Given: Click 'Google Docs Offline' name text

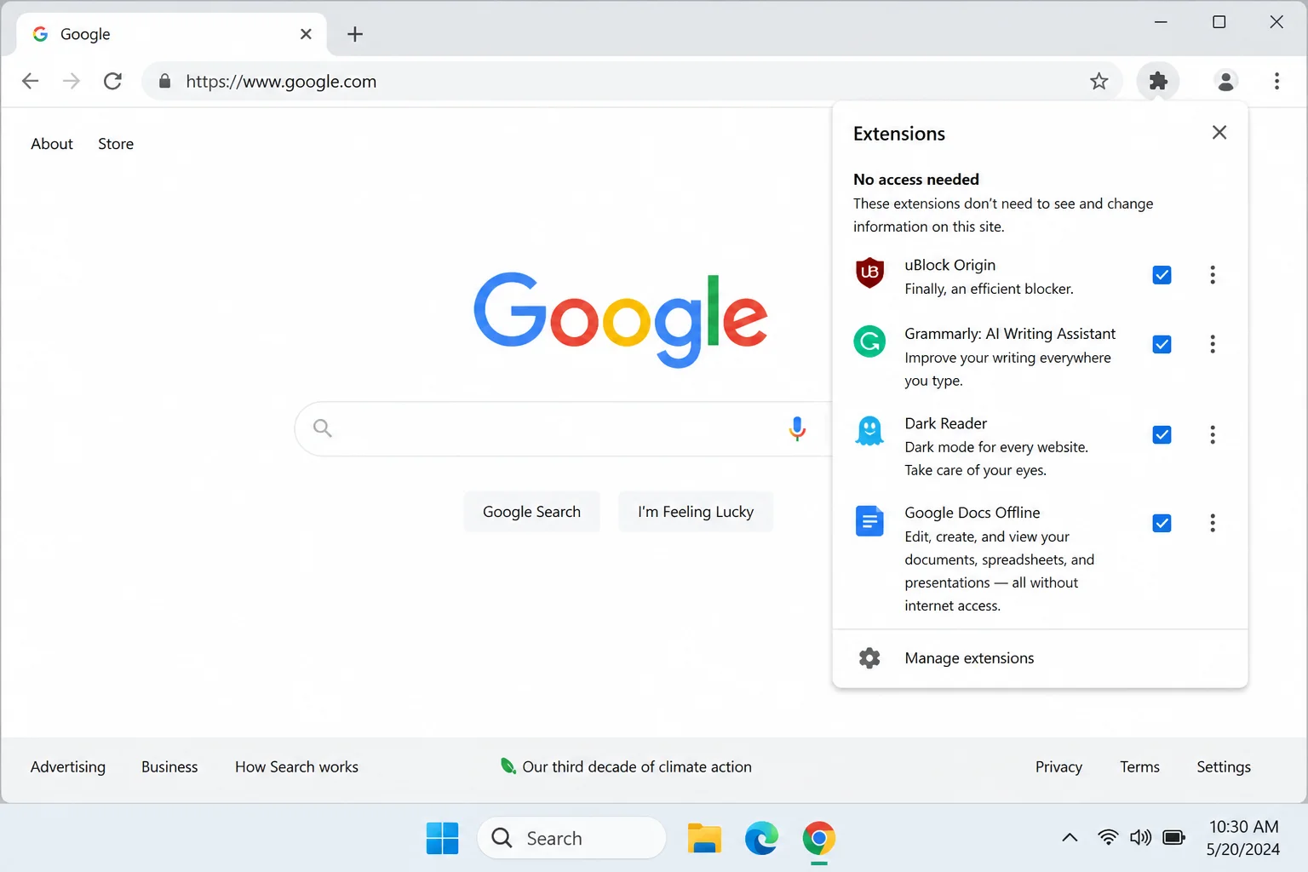Looking at the screenshot, I should click(x=972, y=513).
